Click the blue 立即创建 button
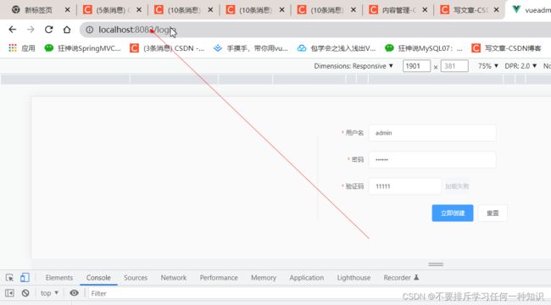 pos(453,213)
